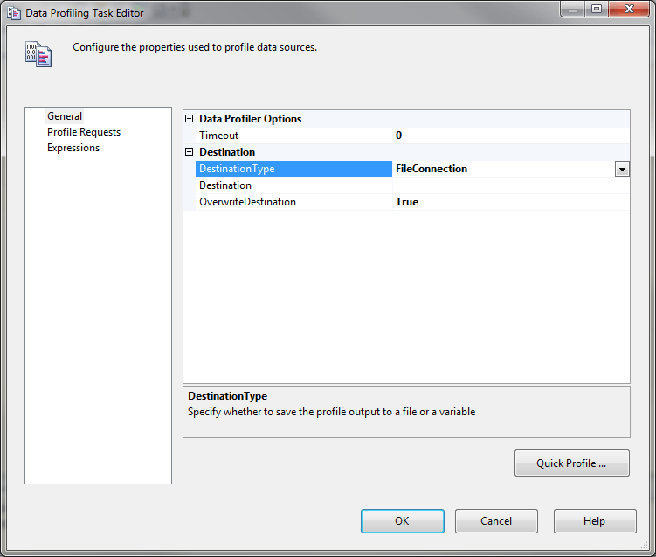The image size is (656, 557).
Task: Collapse the Data Profiler Options section
Action: tap(190, 119)
